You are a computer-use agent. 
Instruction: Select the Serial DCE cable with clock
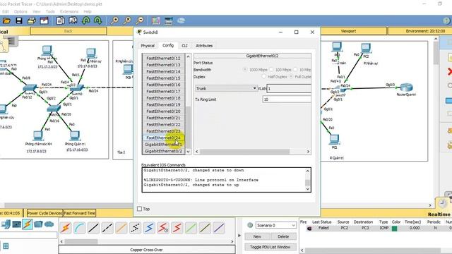coord(163,228)
